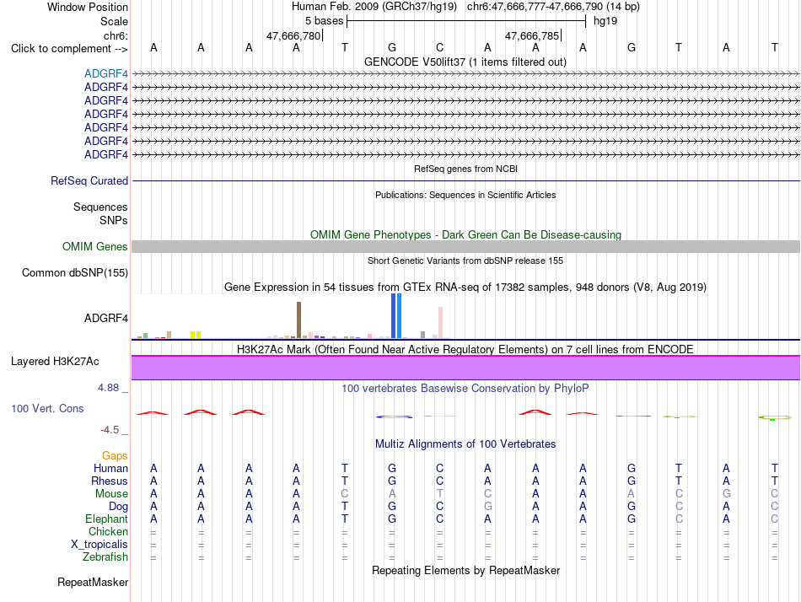Screen dimensions: 801x602
Task: Click the 47,666,785 coordinate marker
Action: pyautogui.click(x=532, y=35)
